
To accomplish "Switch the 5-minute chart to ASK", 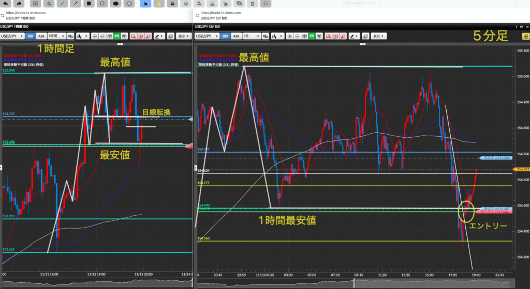I will (236, 36).
